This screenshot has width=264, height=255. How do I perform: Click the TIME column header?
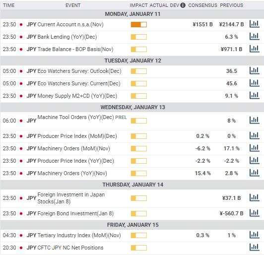[9, 5]
